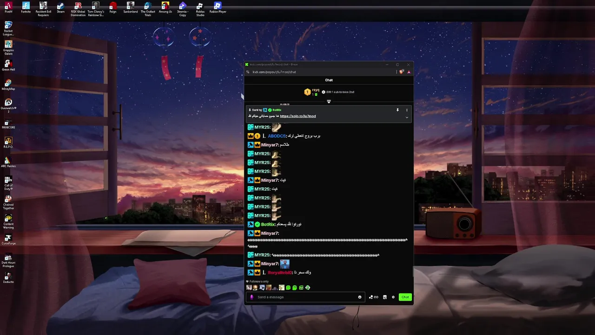Open the FiveM desktop shortcut

pyautogui.click(x=8, y=7)
